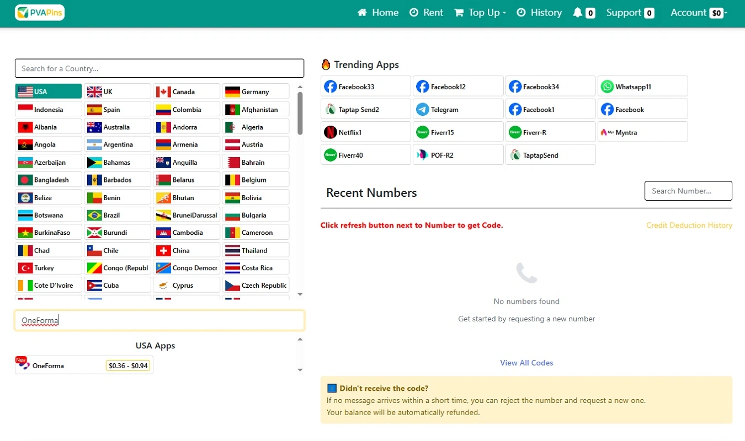Choose Canada from country list
Screen dimensions: 745x441
tap(187, 92)
